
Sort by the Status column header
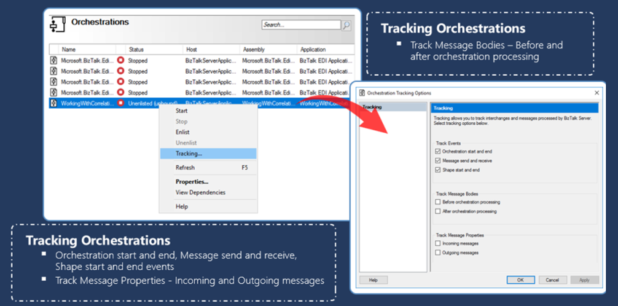click(x=154, y=50)
